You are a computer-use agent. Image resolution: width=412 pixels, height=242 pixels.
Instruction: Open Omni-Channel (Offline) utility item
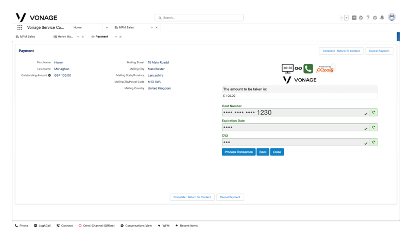97,226
